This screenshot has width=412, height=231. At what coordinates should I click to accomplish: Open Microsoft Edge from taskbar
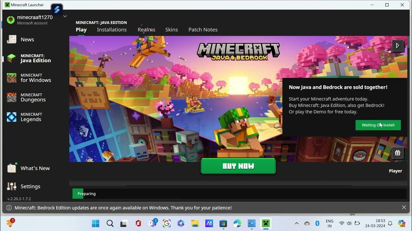[x=237, y=223]
